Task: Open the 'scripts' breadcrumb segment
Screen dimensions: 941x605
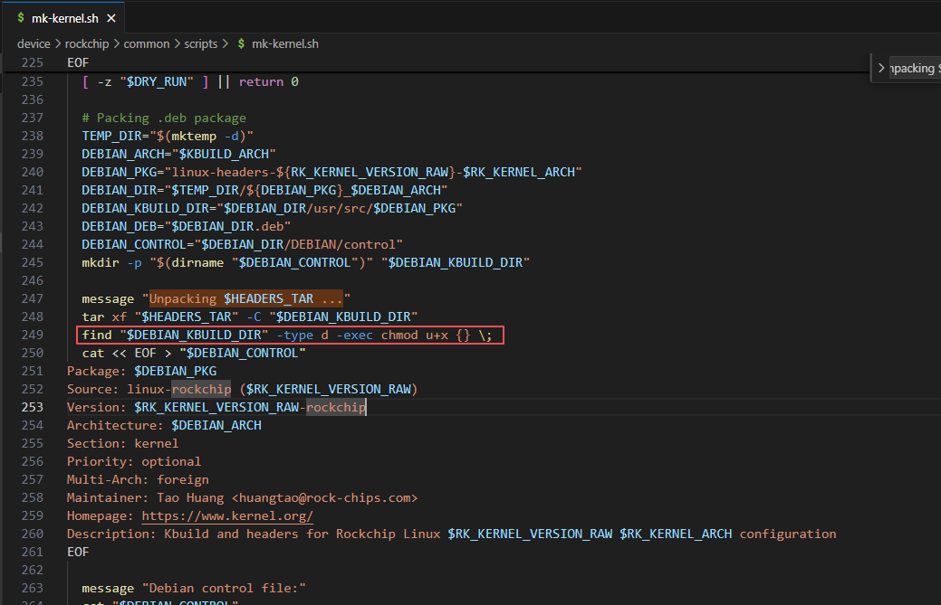Action: [x=200, y=43]
